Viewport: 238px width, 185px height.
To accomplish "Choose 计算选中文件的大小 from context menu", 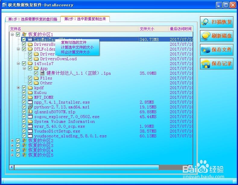I will tap(77, 47).
